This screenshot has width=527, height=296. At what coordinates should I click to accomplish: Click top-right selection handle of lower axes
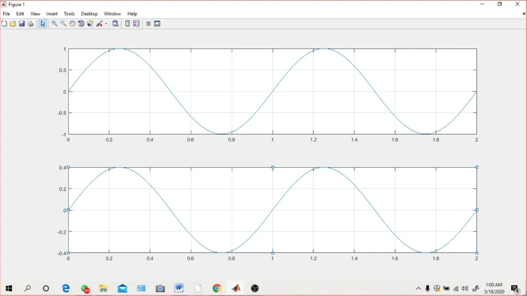[x=477, y=167]
